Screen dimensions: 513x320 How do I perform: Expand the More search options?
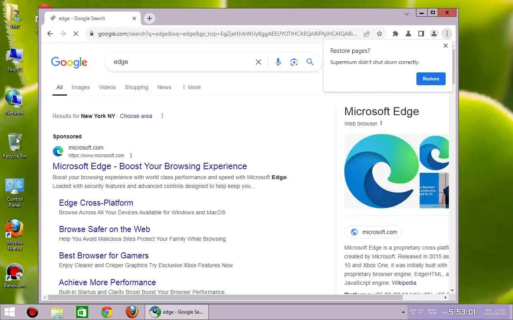click(x=191, y=87)
